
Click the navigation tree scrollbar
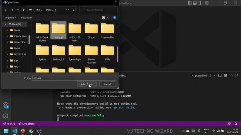[x=29, y=39]
